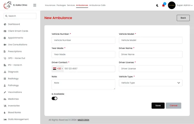Open Dashboard from the sidebar
The height and width of the screenshot is (124, 194).
click(x=14, y=24)
